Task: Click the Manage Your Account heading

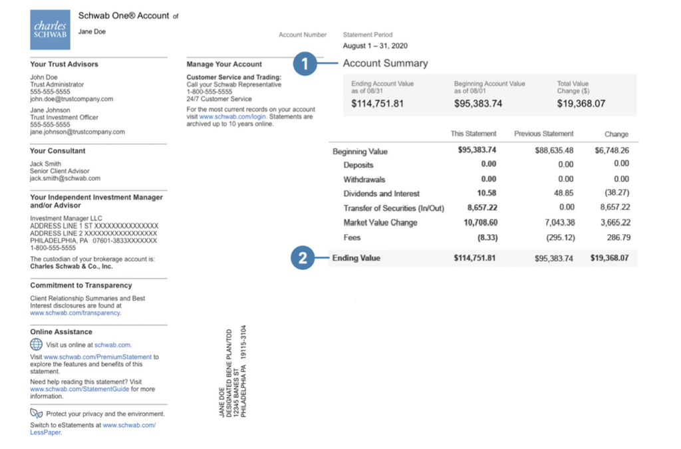Action: click(x=224, y=65)
